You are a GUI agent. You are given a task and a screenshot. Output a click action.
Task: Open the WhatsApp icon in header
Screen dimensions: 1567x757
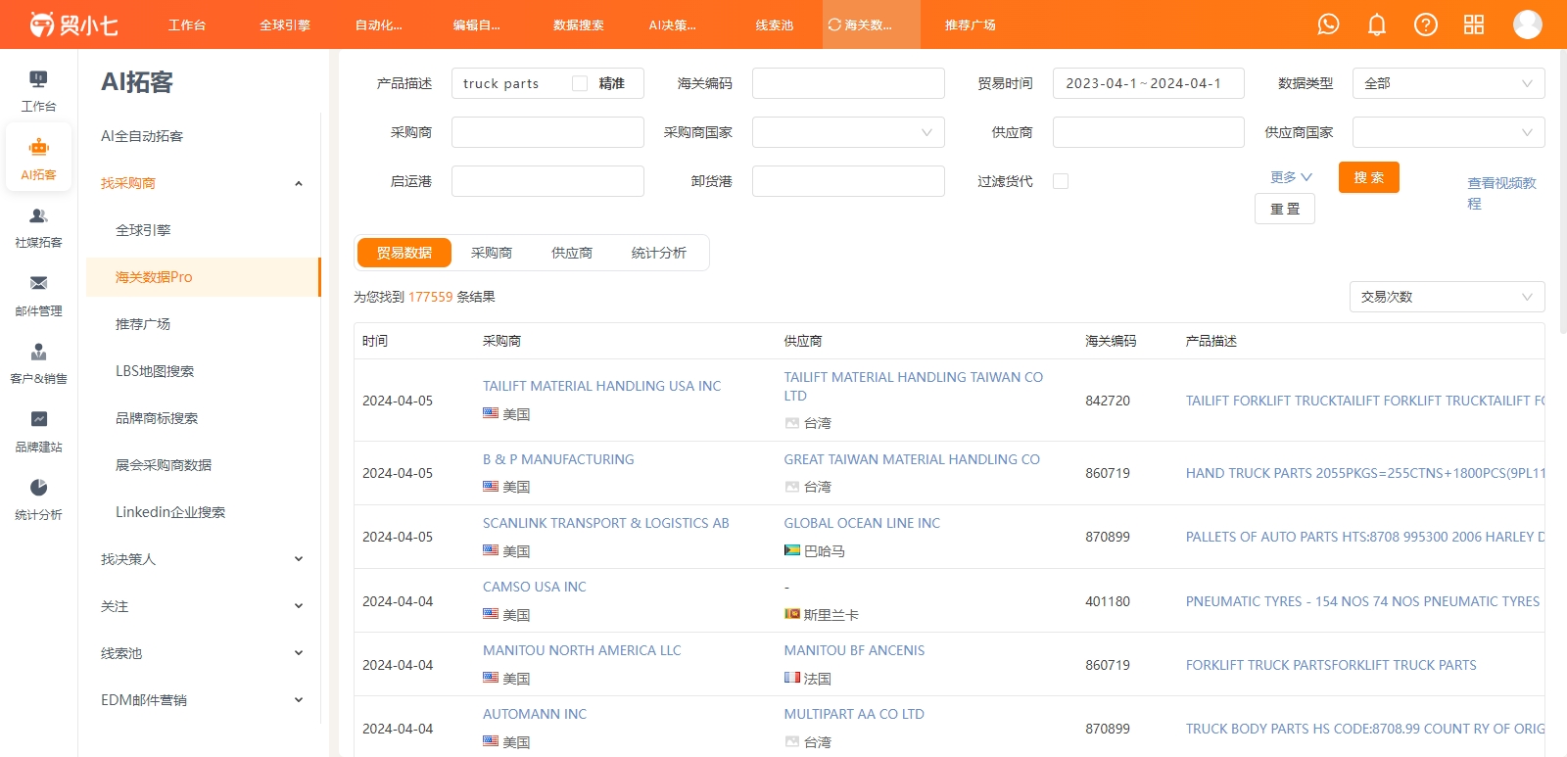1328,24
